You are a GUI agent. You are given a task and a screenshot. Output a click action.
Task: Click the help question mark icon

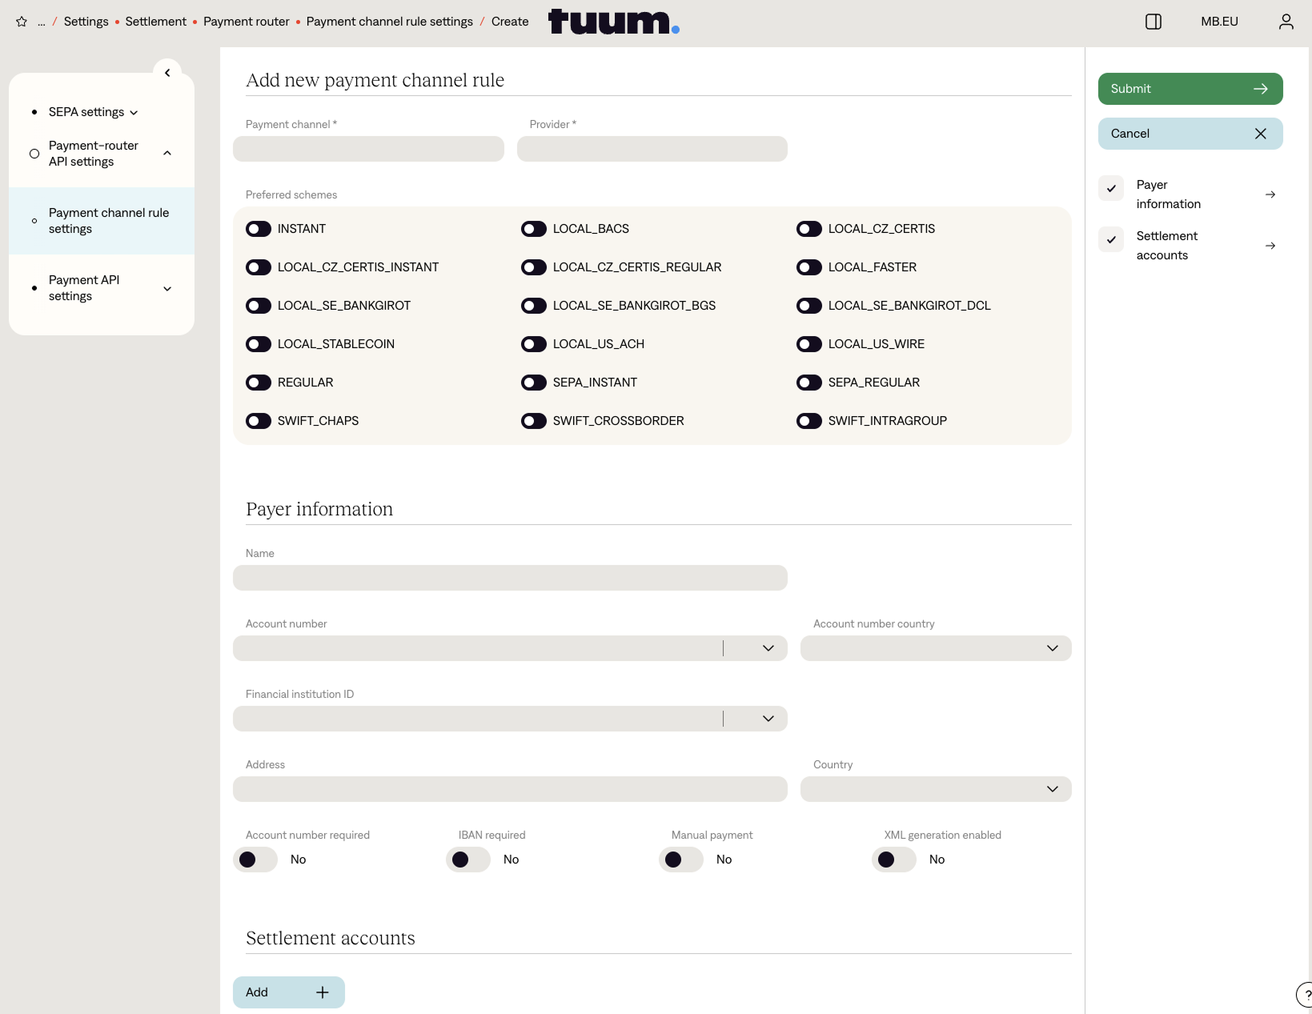pos(1306,994)
